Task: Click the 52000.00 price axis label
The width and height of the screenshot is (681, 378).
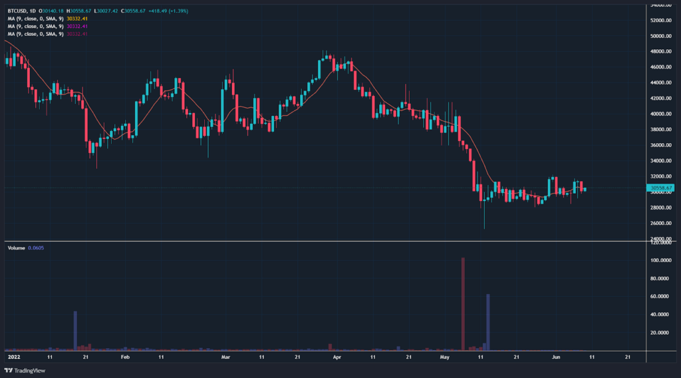Action: [660, 21]
